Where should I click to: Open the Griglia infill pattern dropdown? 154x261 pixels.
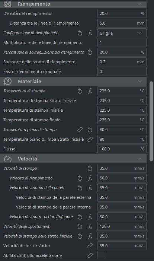click(x=122, y=33)
